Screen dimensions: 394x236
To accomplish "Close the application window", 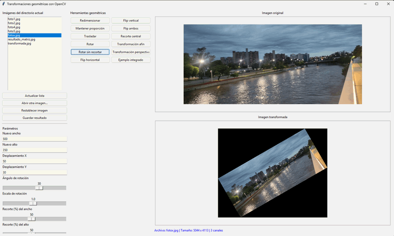I will (388, 4).
